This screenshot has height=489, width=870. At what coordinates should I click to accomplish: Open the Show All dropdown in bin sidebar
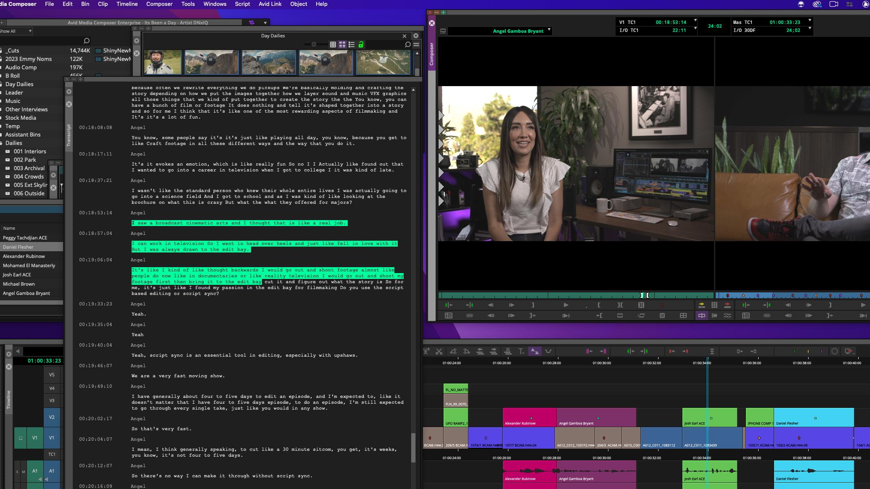coord(29,31)
